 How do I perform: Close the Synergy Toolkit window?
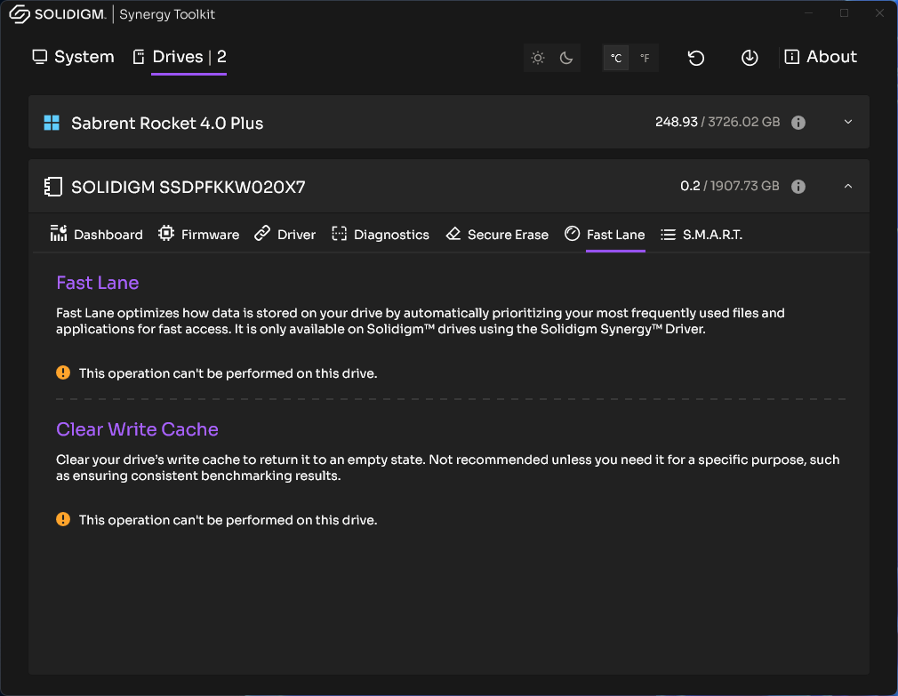click(879, 13)
